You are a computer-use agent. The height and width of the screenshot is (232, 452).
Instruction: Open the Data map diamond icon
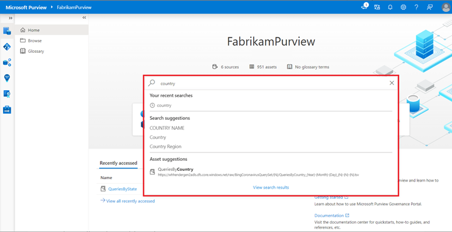[7, 47]
